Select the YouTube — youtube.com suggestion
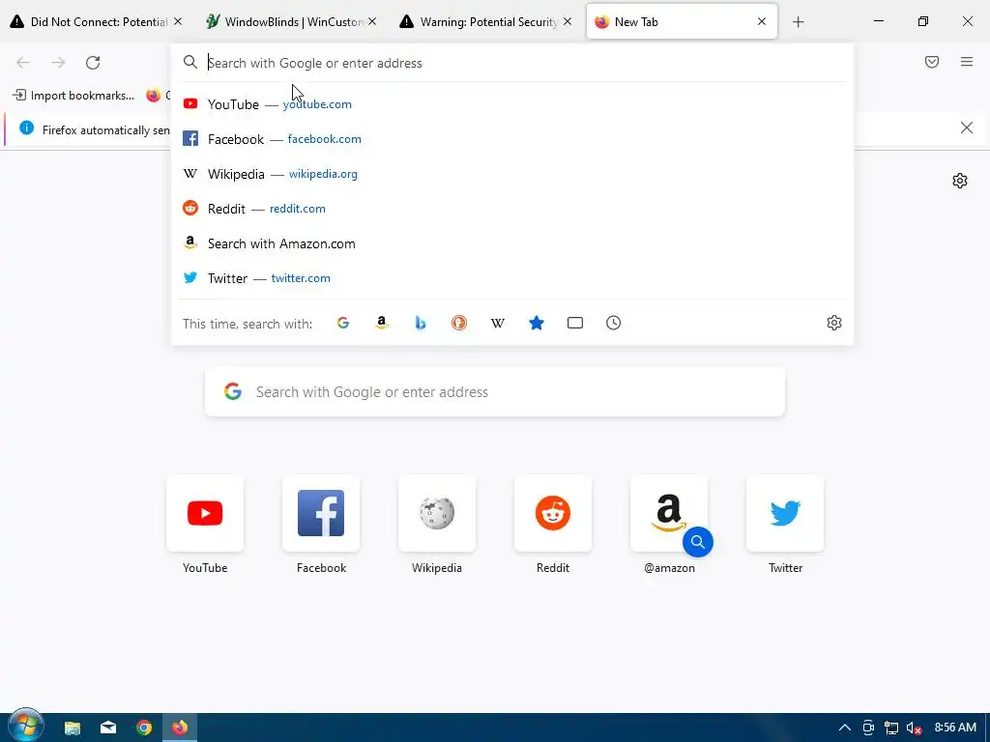The width and height of the screenshot is (990, 742). 512,104
